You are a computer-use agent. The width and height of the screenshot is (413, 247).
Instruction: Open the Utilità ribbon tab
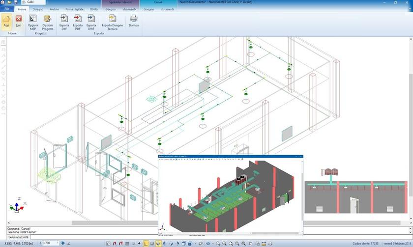93,9
